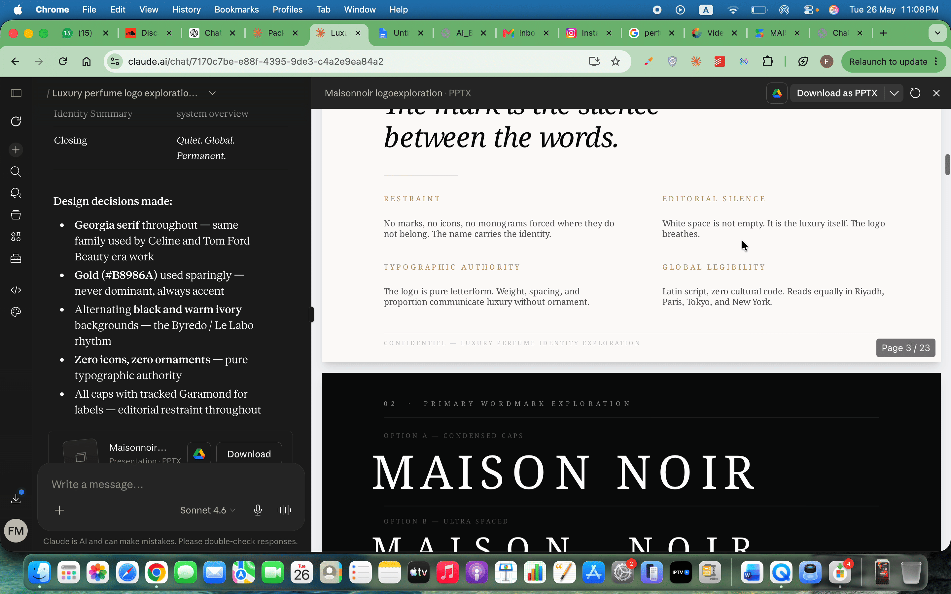Refresh the presentation preview
Image resolution: width=951 pixels, height=594 pixels.
915,93
